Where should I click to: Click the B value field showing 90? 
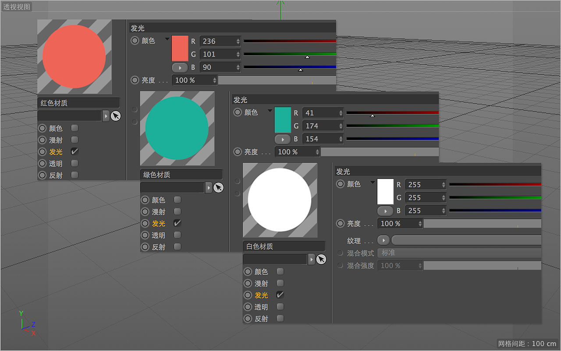point(220,68)
